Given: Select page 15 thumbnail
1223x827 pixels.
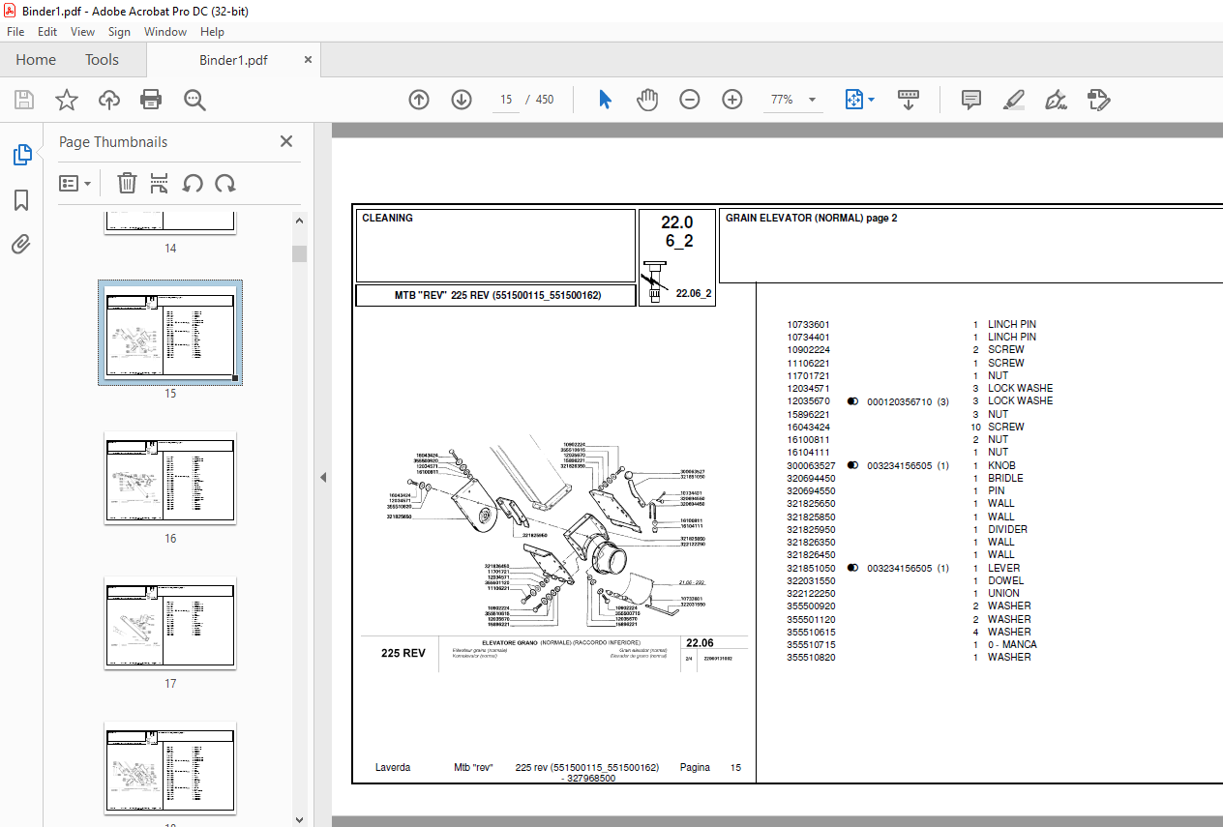Looking at the screenshot, I should [x=170, y=333].
